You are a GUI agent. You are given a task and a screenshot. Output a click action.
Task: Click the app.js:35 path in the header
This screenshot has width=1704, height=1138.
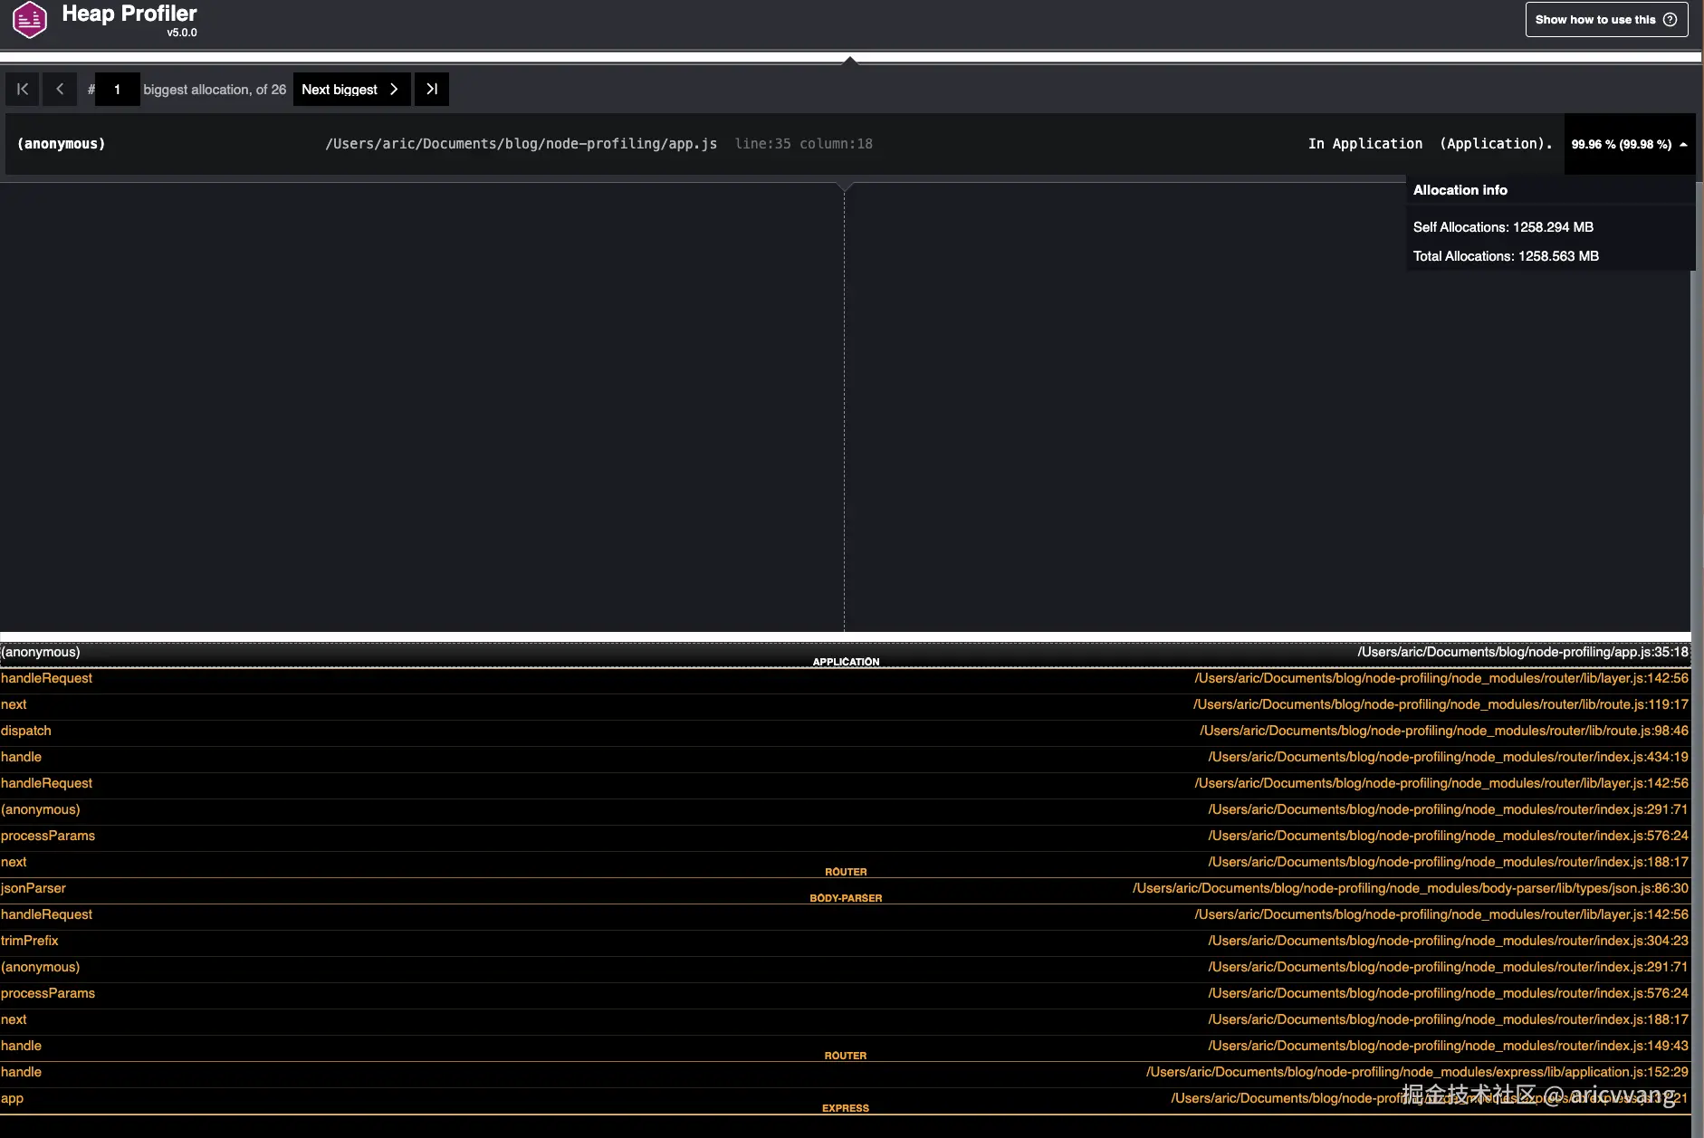click(522, 143)
